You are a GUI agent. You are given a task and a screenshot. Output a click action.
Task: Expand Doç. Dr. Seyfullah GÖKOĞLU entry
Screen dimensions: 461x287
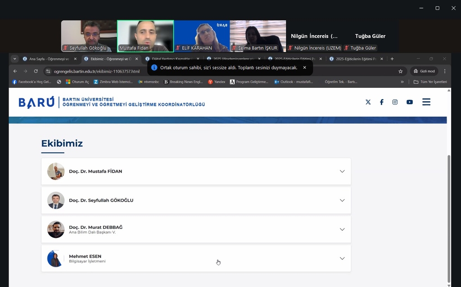point(342,200)
